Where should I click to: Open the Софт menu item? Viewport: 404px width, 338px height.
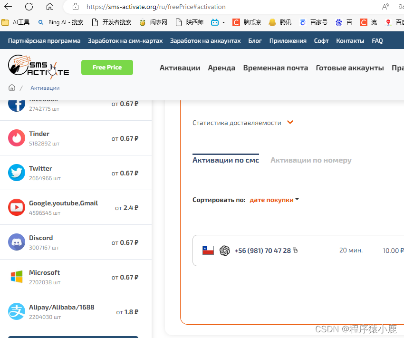tap(321, 41)
